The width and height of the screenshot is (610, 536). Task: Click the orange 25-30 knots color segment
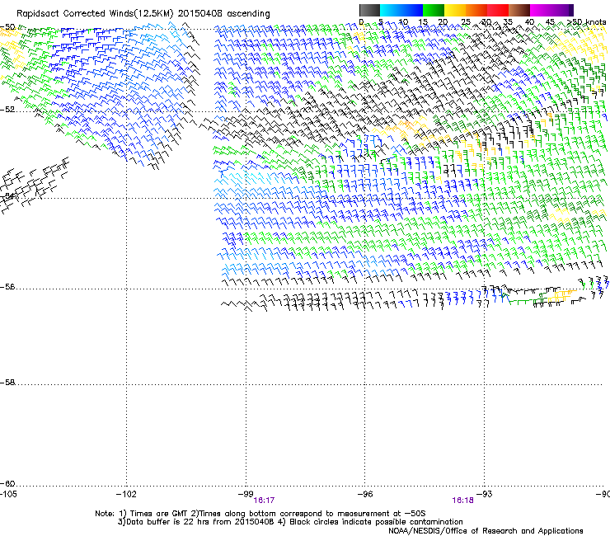[476, 10]
